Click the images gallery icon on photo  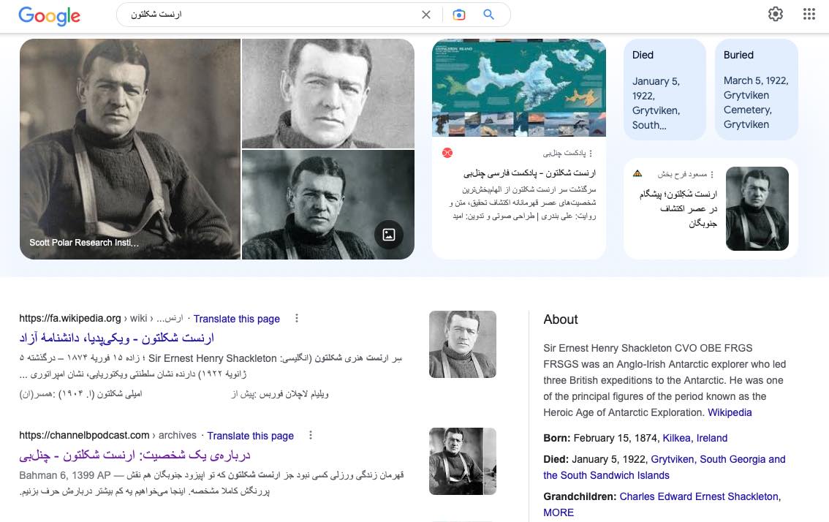pos(389,234)
